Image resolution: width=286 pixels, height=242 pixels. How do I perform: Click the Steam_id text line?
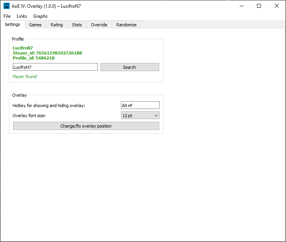47,53
